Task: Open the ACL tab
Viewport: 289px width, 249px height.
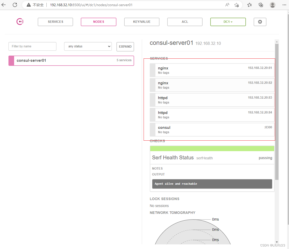Action: click(x=185, y=22)
